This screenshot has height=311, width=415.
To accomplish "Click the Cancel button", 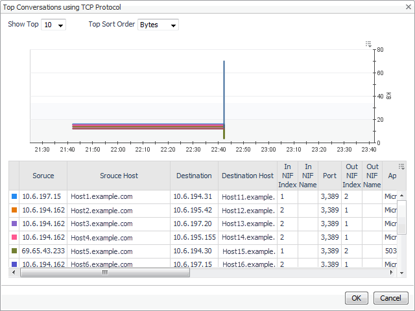I will click(x=390, y=298).
